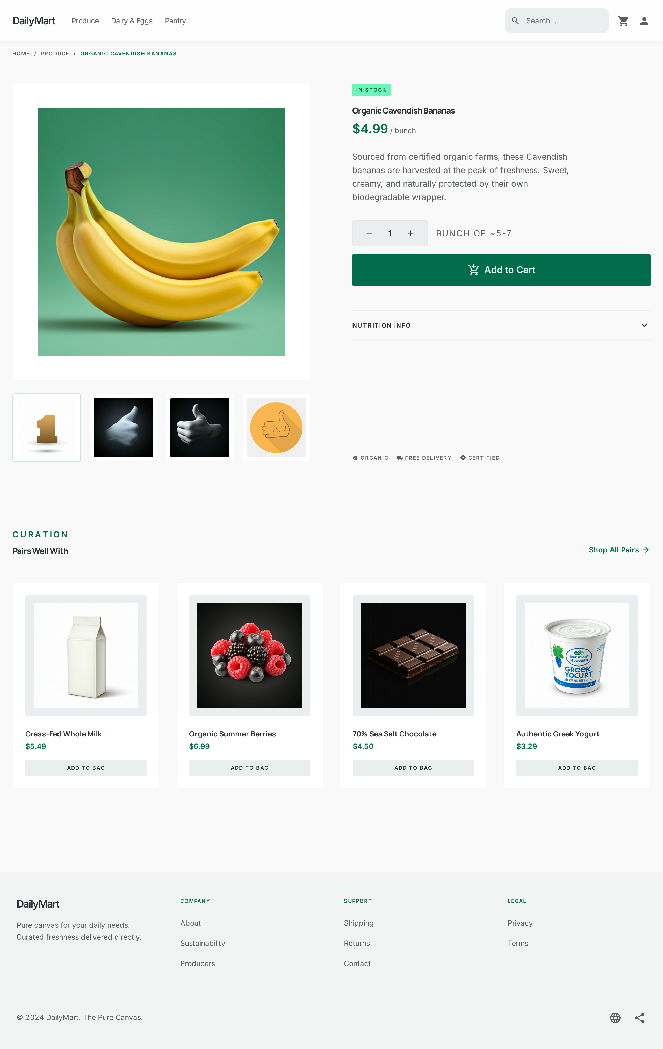Open the Sustainability footer link

[203, 943]
